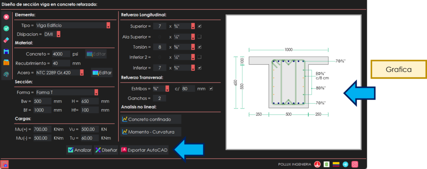Image resolution: width=427 pixels, height=169 pixels.
Task: Click the Recubrimiento input field
Action: [61, 63]
